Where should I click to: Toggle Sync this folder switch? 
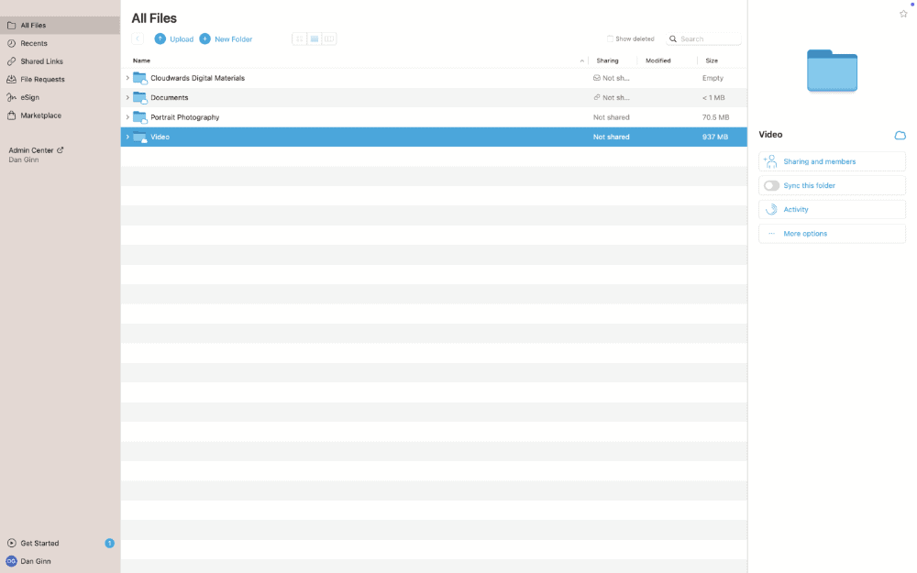(771, 185)
